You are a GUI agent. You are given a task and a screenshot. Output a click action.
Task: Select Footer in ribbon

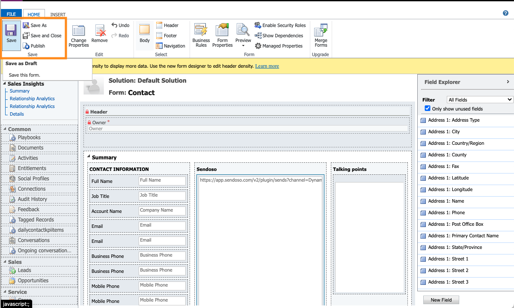[x=166, y=36]
